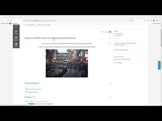This screenshot has height=121, width=162.
Task: Click the link below the Networking Academy question text
Action: point(121,50)
